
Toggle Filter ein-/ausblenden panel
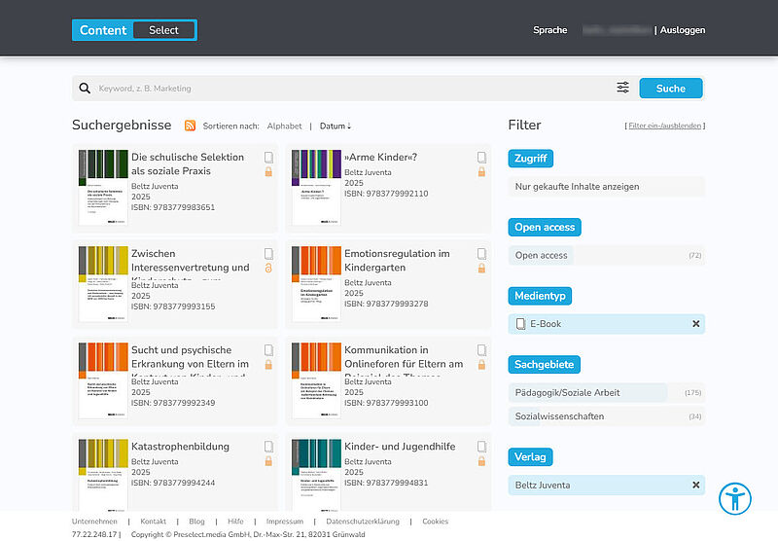click(x=665, y=126)
